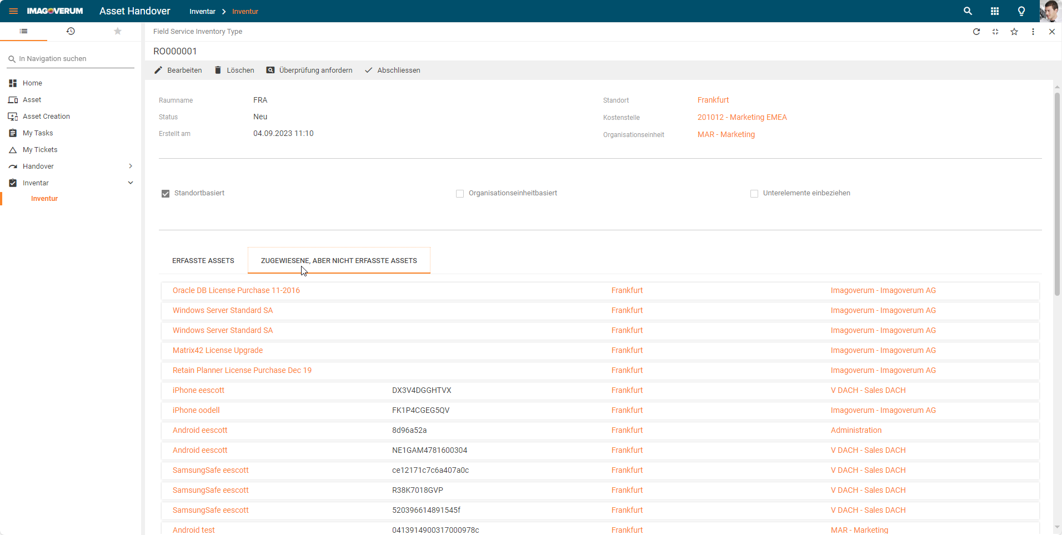
Task: Click the My Tasks clipboard icon
Action: tap(13, 133)
